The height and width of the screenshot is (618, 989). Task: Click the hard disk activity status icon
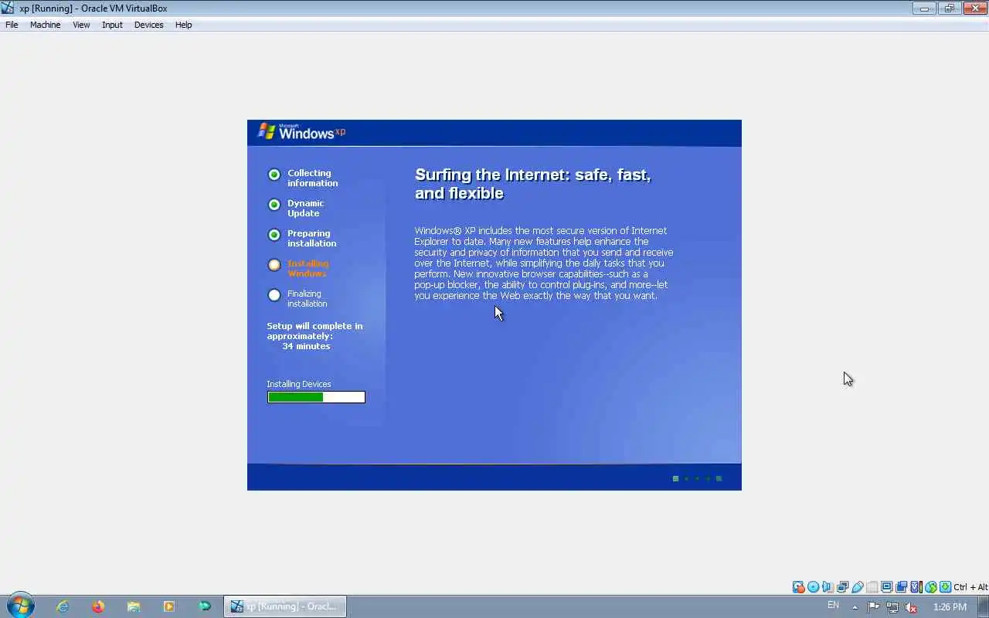pos(798,587)
